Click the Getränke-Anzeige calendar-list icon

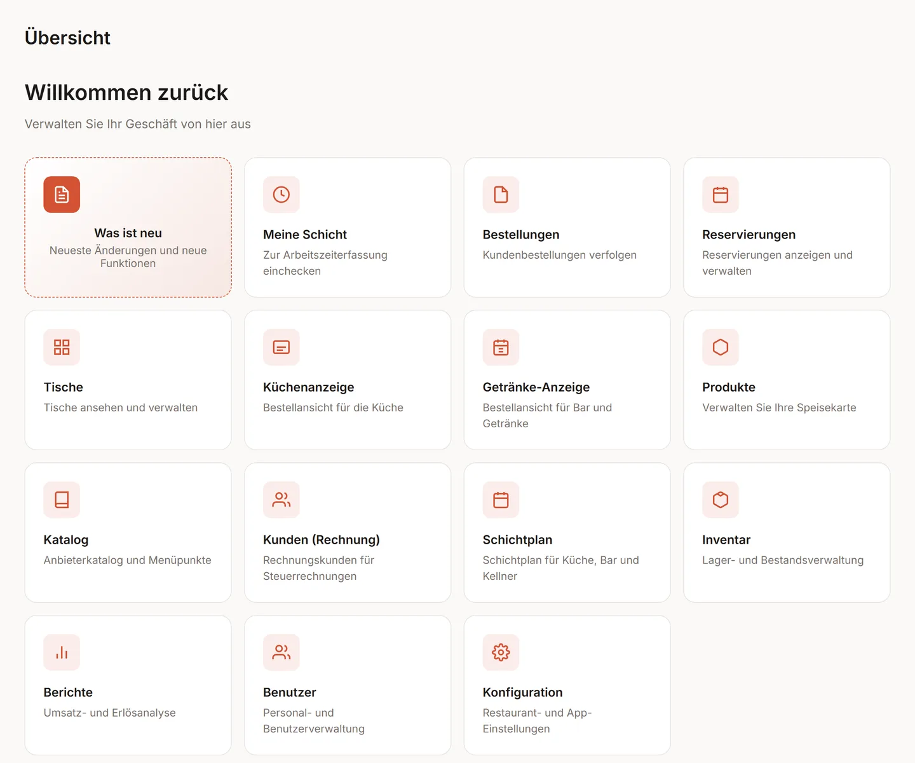pyautogui.click(x=501, y=347)
